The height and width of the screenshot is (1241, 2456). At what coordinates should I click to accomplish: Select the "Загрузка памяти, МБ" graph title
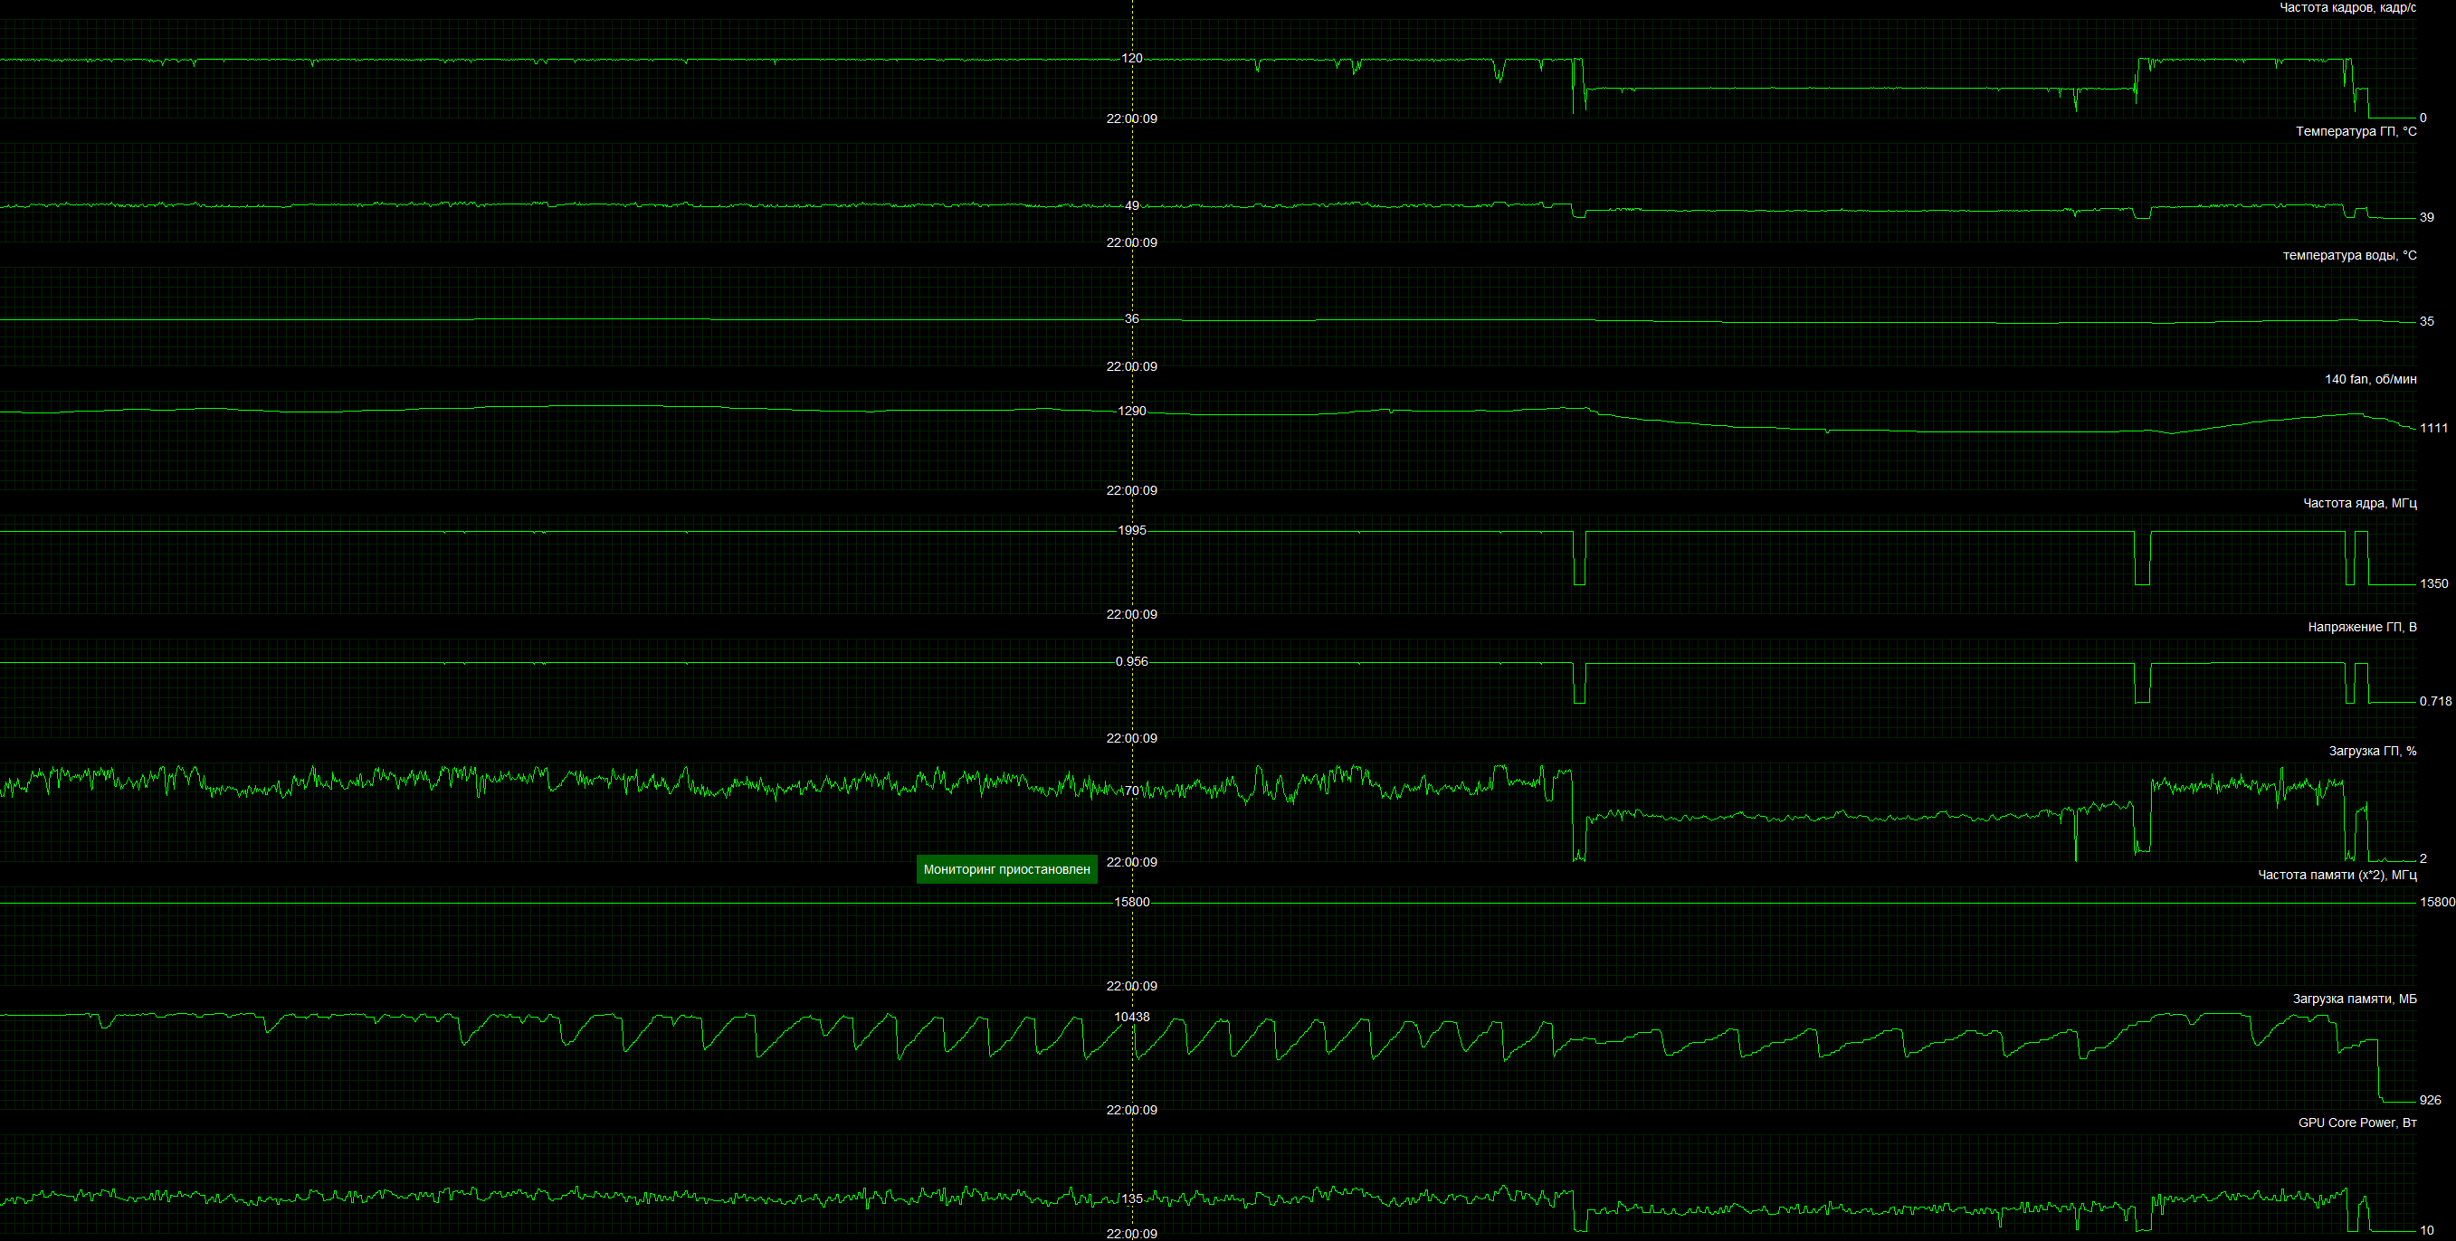(x=2353, y=999)
